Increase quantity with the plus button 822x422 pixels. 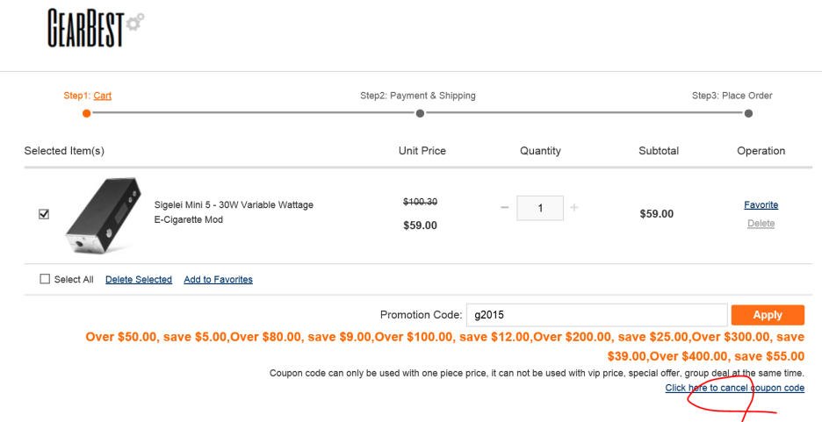coord(574,208)
